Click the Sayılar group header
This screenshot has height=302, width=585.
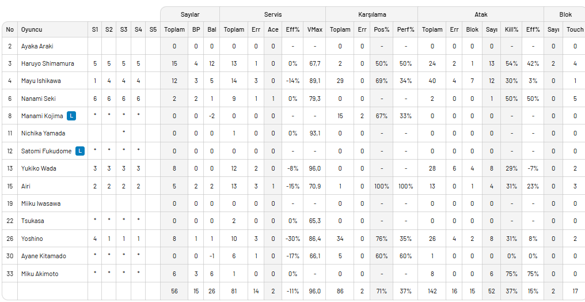(x=190, y=14)
